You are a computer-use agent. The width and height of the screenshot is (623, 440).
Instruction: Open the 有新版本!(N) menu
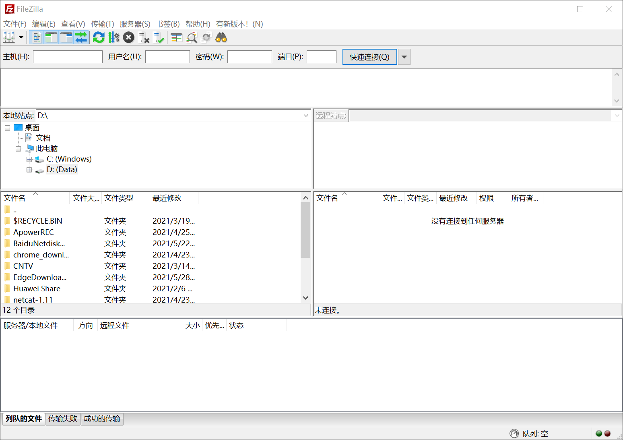[239, 24]
